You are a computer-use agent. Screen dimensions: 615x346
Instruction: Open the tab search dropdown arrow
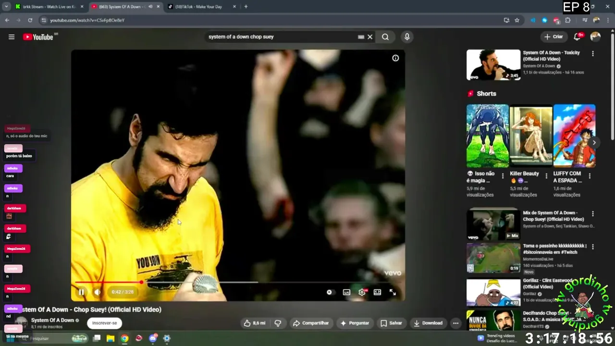(6, 7)
